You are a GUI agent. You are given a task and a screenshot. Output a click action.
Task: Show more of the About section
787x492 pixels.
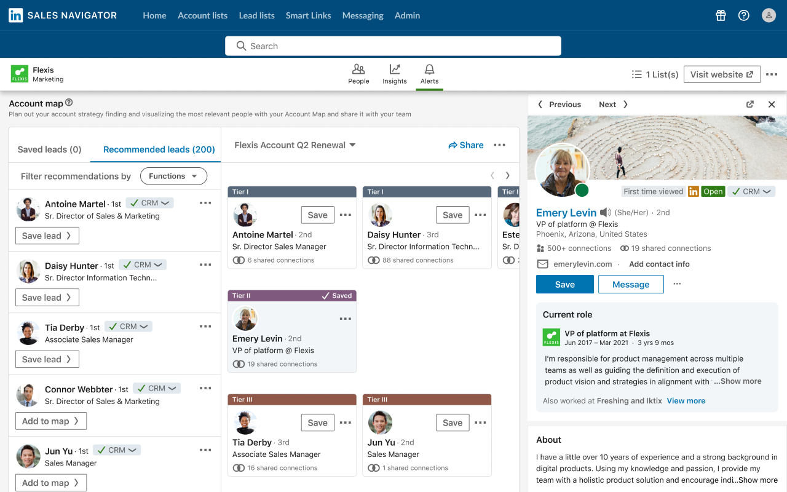click(x=758, y=480)
